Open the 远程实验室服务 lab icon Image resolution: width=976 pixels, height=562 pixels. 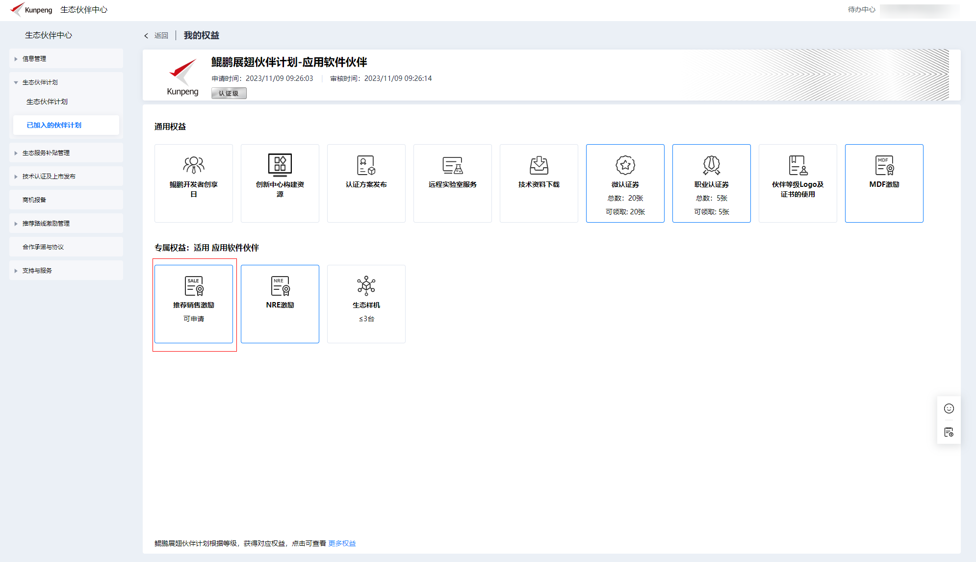click(x=453, y=165)
